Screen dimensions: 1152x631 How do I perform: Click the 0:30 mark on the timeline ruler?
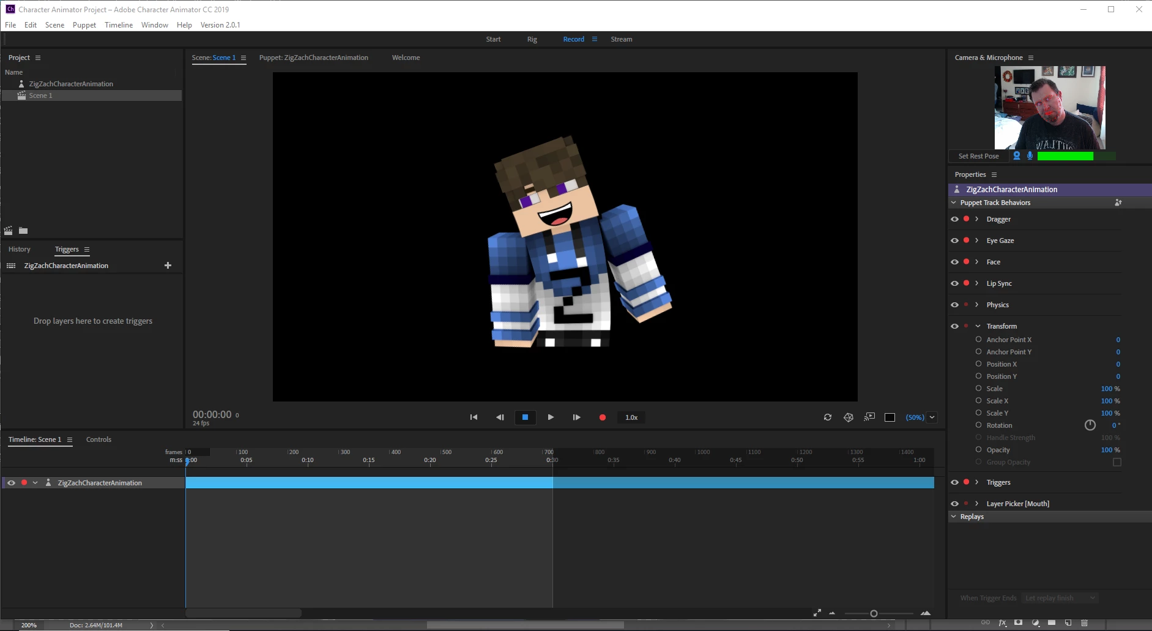tap(552, 460)
